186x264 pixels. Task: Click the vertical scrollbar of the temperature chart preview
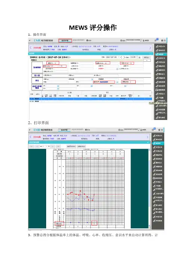[149, 188]
